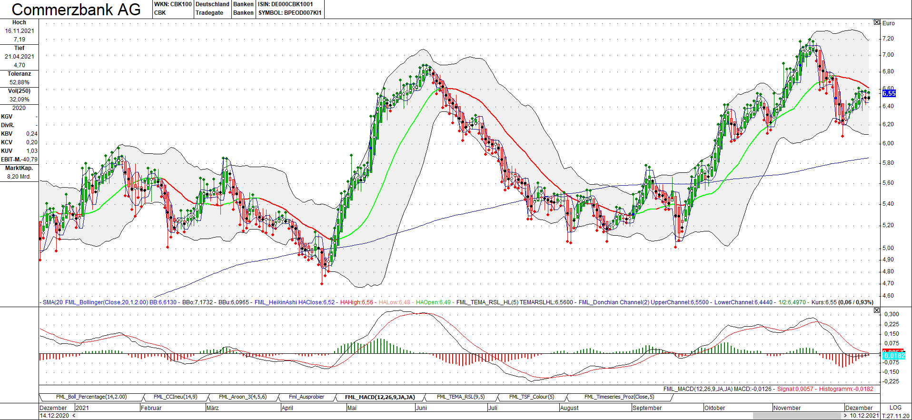This screenshot has height=420, width=912.
Task: Click the FML_HeikinAshi HAClose legend entry
Action: click(295, 302)
